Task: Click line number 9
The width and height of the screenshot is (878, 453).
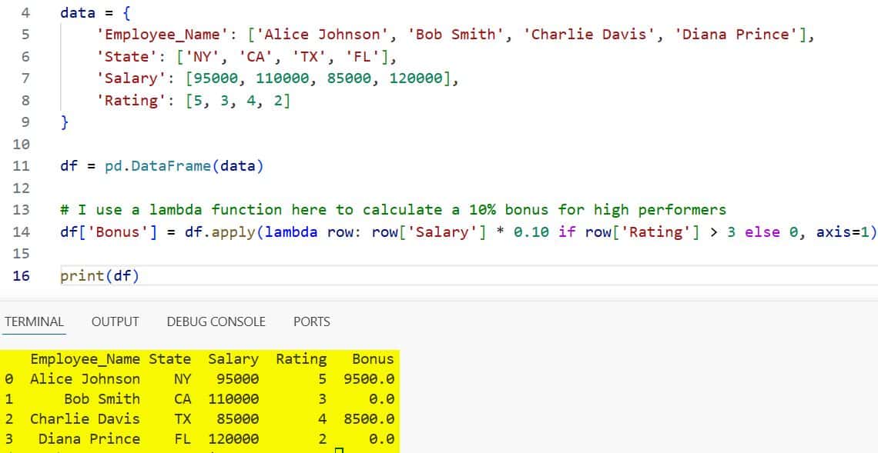Action: (25, 122)
